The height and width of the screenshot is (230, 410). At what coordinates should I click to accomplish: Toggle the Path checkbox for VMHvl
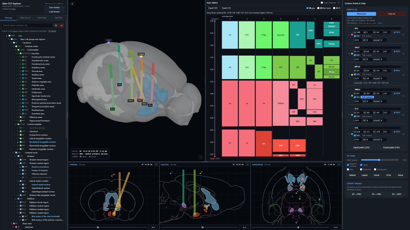355,97
